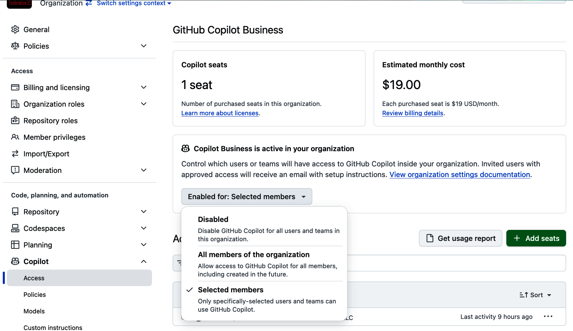The width and height of the screenshot is (573, 331).
Task: Select the Disabled option for Copilot access
Action: 213,219
